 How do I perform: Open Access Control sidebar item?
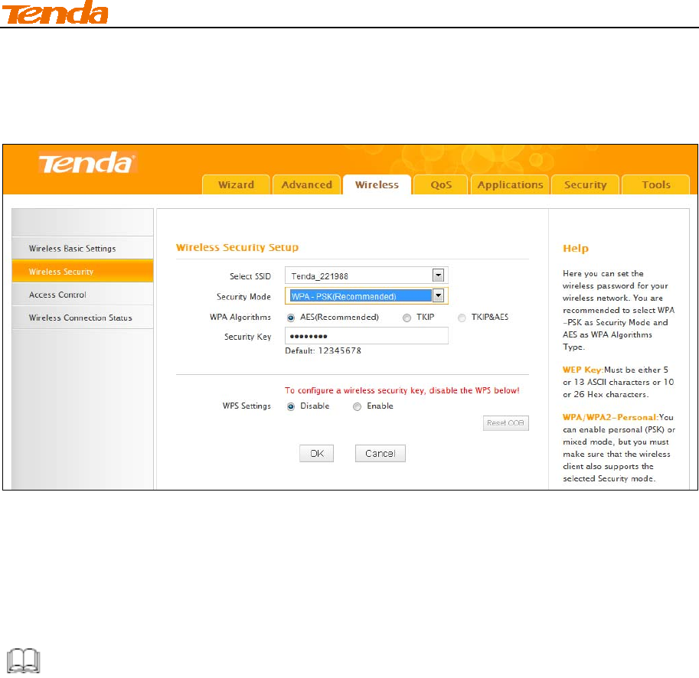pos(83,295)
